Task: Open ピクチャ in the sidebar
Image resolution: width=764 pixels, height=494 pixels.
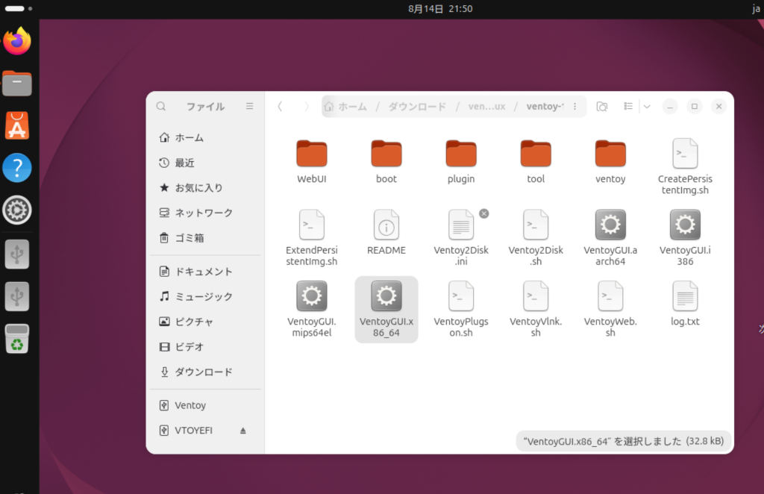Action: (x=205, y=322)
